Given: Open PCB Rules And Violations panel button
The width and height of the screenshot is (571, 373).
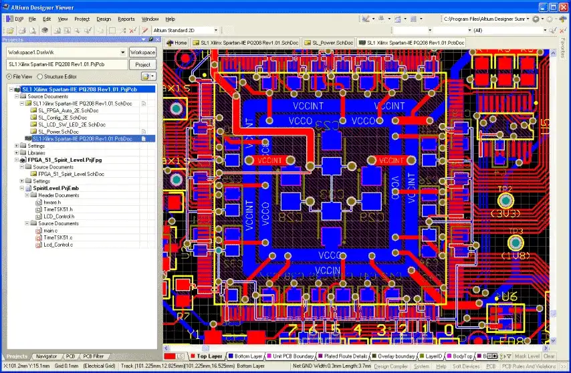Looking at the screenshot, I should tap(529, 366).
